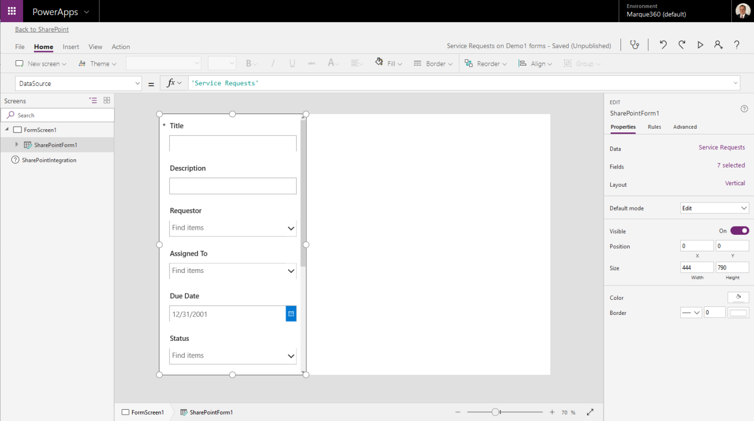Redo the last change
Screen dimensions: 754x421
tap(681, 45)
